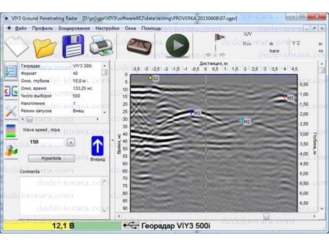Image resolution: width=329 pixels, height=246 pixels.
Task: Click the radargram horizontal scroll-right arrow
Action: 314,216
